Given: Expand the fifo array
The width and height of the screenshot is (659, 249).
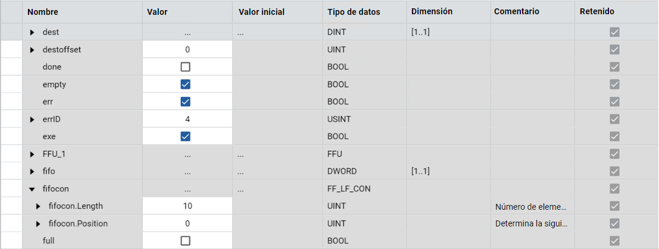Looking at the screenshot, I should click(x=32, y=172).
